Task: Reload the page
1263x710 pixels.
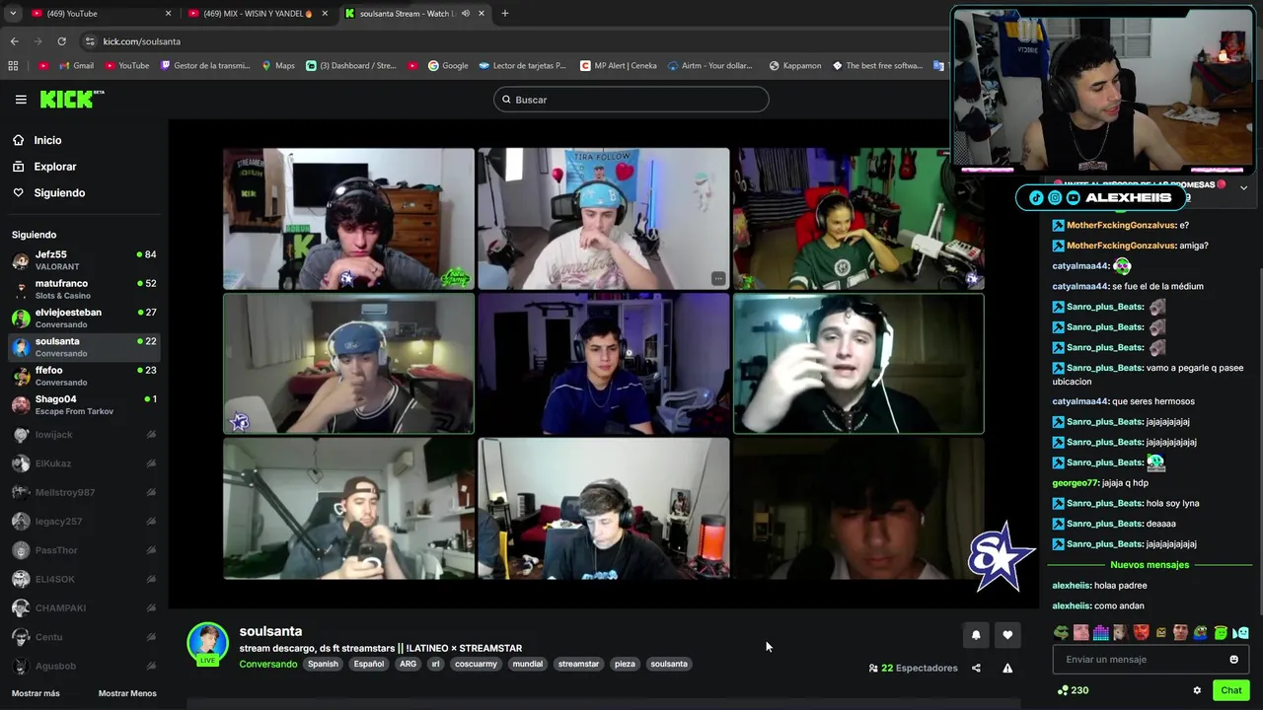Action: click(61, 41)
